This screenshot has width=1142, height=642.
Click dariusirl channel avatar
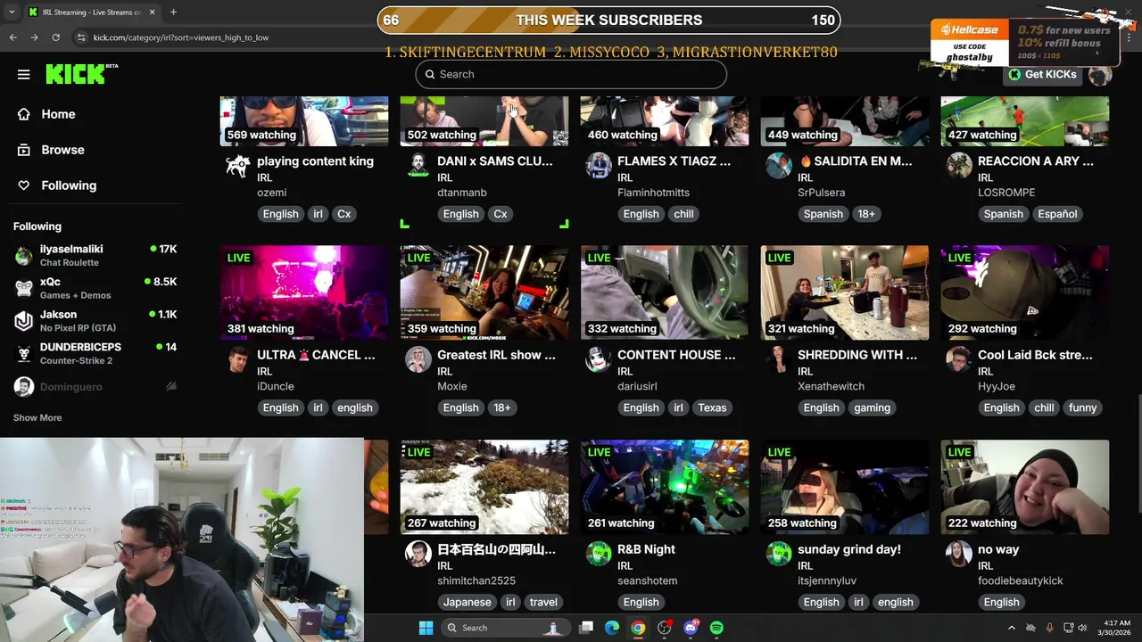(x=599, y=360)
